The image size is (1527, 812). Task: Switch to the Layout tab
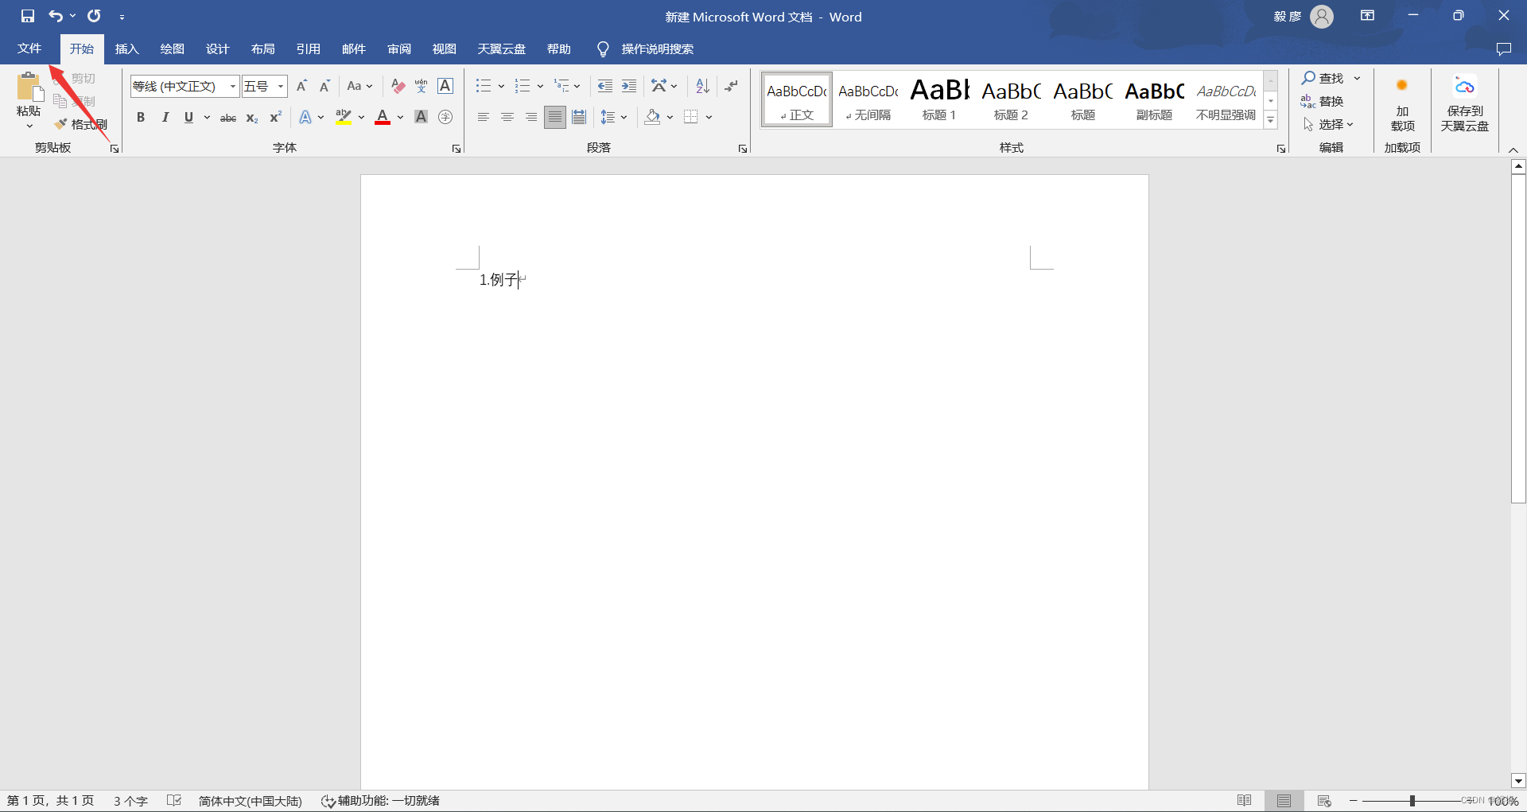262,49
